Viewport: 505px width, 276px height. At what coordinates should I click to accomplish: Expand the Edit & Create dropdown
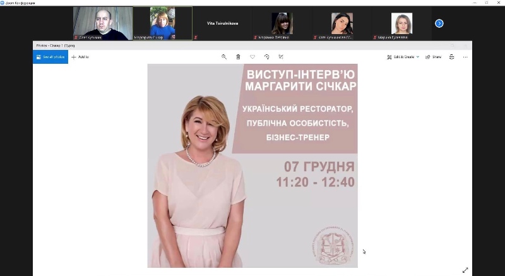(403, 57)
